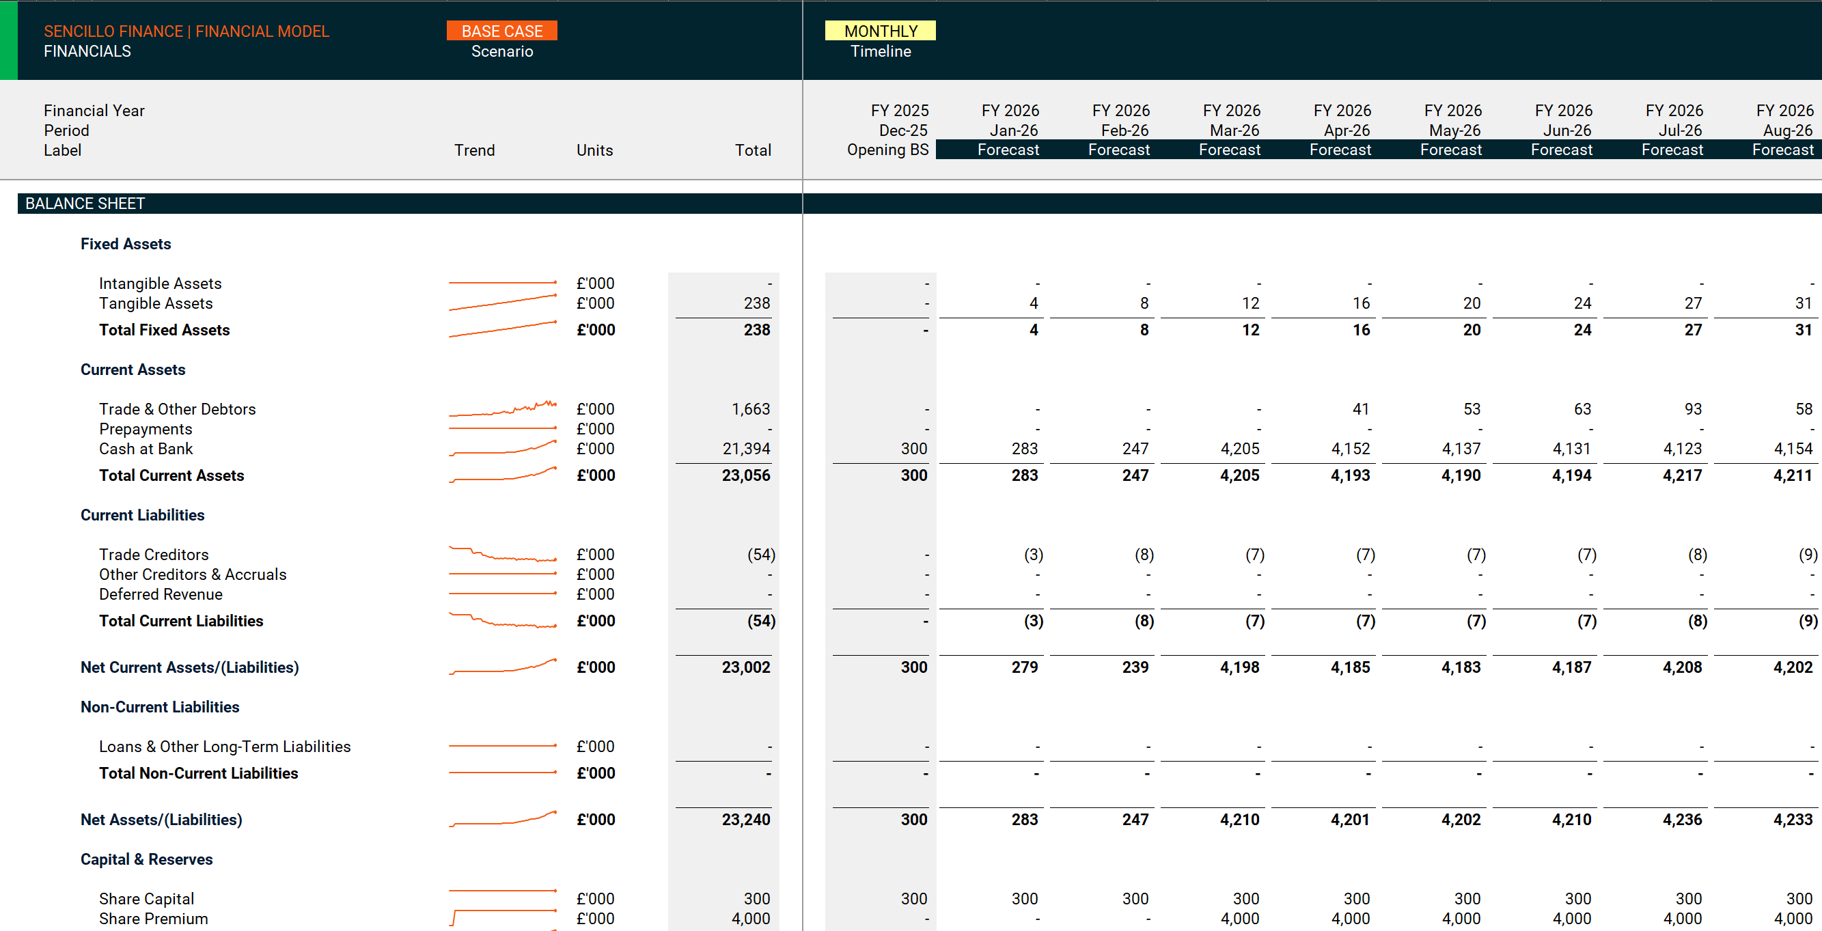1822x931 pixels.
Task: Select Tangible Assets total value 238
Action: pos(756,303)
